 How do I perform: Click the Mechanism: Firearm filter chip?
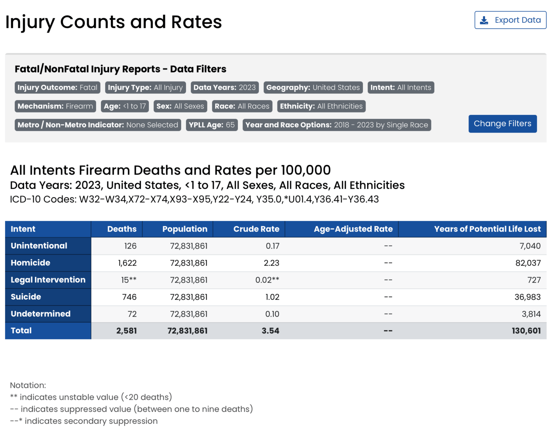pos(55,106)
